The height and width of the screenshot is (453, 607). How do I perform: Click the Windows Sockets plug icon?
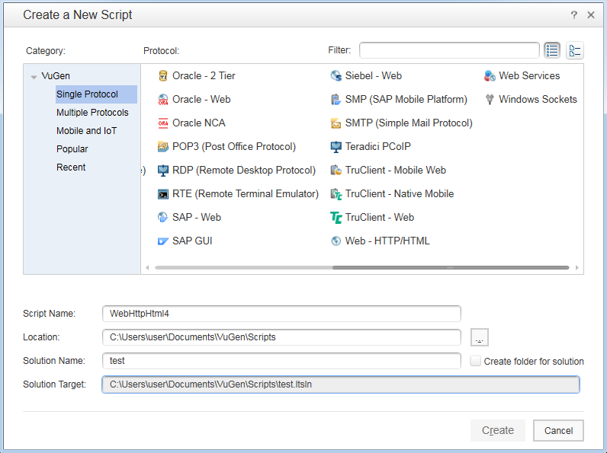coord(490,99)
